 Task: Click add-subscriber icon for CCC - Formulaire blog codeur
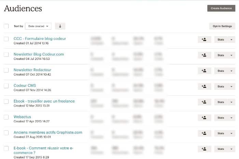[204, 39]
